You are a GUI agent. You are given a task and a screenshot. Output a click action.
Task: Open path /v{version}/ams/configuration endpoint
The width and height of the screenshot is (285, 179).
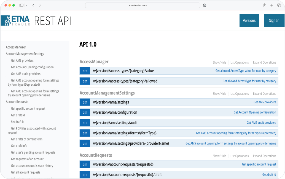point(115,112)
